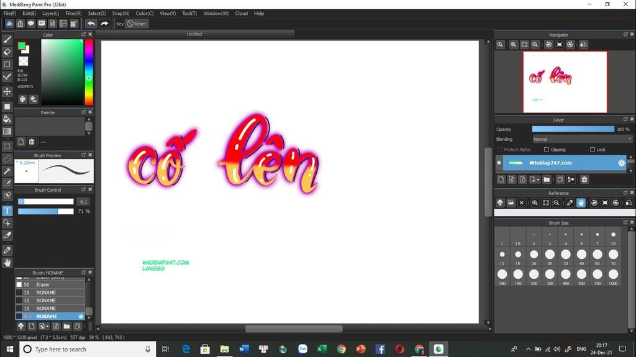Open the Layer menu

(51, 14)
